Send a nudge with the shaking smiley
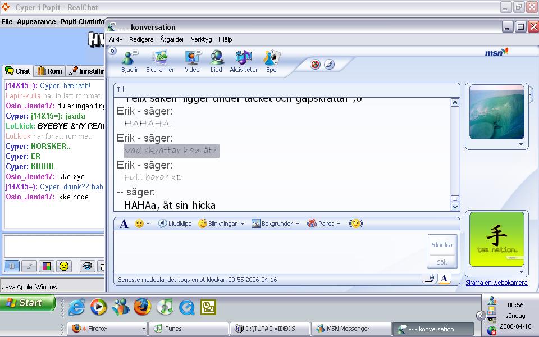Image resolution: width=539 pixels, height=337 pixels. 356,224
